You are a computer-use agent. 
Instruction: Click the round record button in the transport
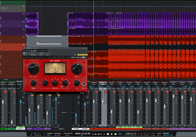click(116, 134)
